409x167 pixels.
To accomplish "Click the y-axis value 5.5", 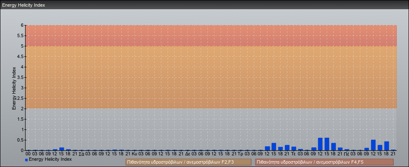I will pos(20,35).
